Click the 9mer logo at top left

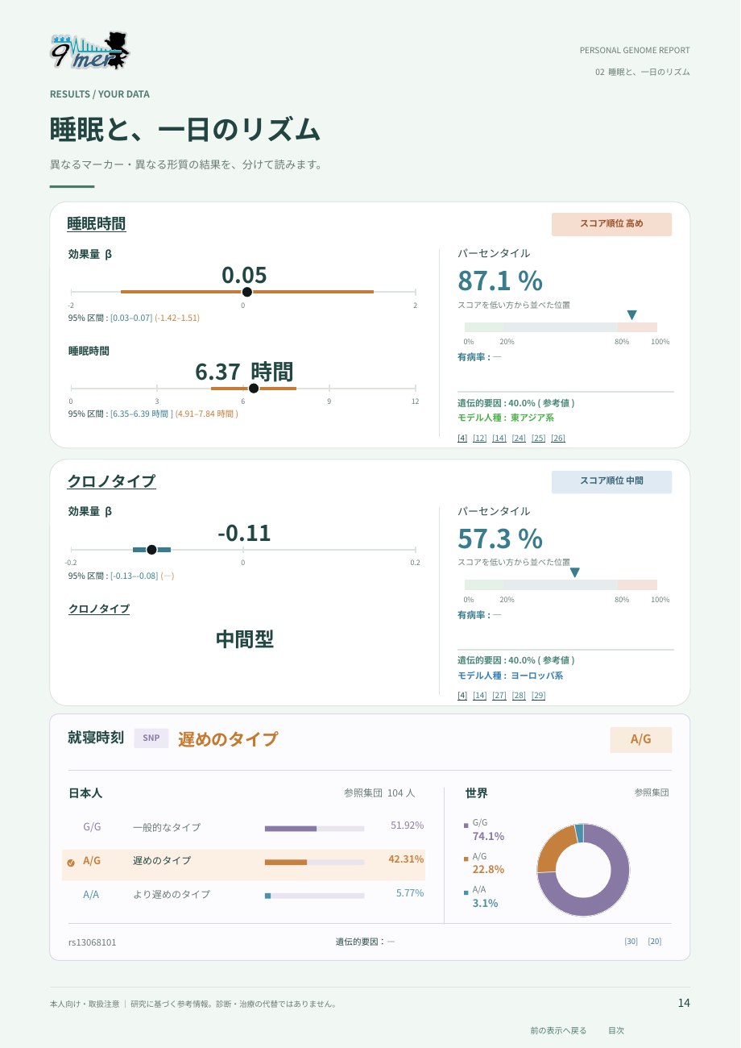[89, 51]
